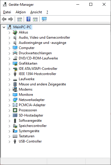Viewport: 111px width, 165px height.
Task: Click the Tastaturen keyboard icon
Action: (x=15, y=136)
